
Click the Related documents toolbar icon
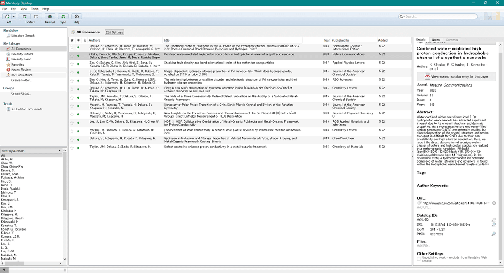[x=50, y=16]
